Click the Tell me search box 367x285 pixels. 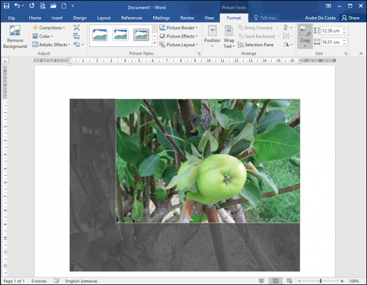coord(266,18)
